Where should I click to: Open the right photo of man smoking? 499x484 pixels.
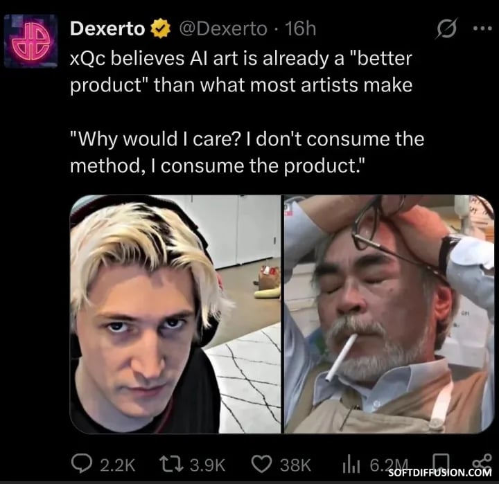coord(389,314)
